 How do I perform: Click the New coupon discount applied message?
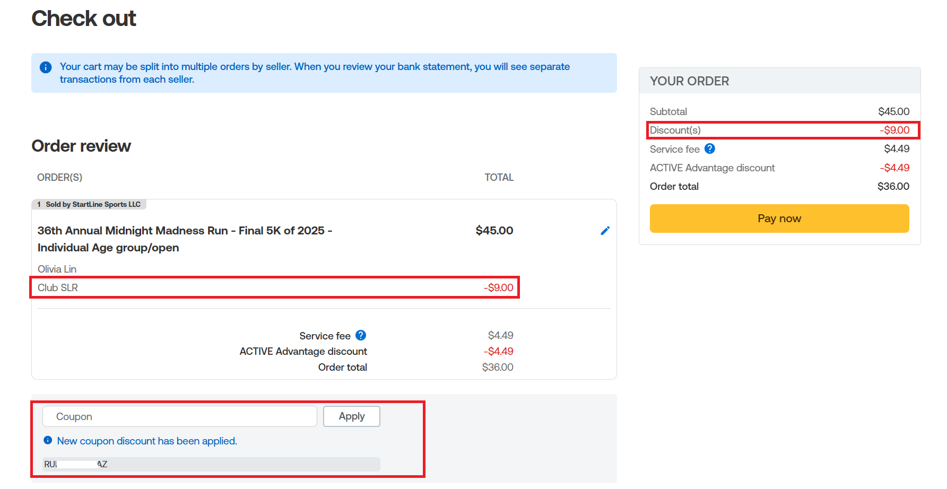147,441
